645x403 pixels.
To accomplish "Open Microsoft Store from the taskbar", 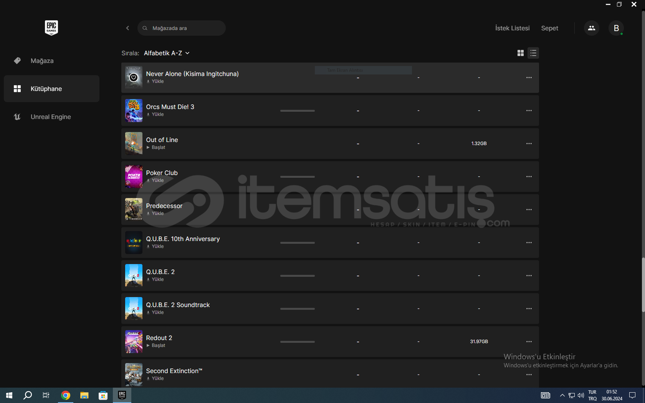I will (x=103, y=395).
